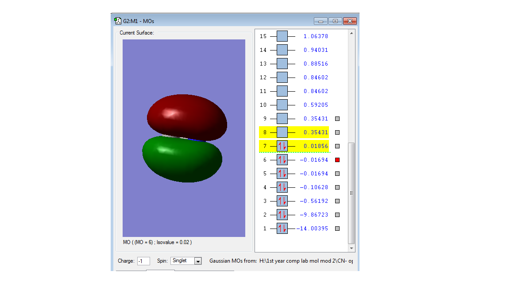Click the green lobe of the MO surface
The image size is (510, 287).
click(x=182, y=159)
